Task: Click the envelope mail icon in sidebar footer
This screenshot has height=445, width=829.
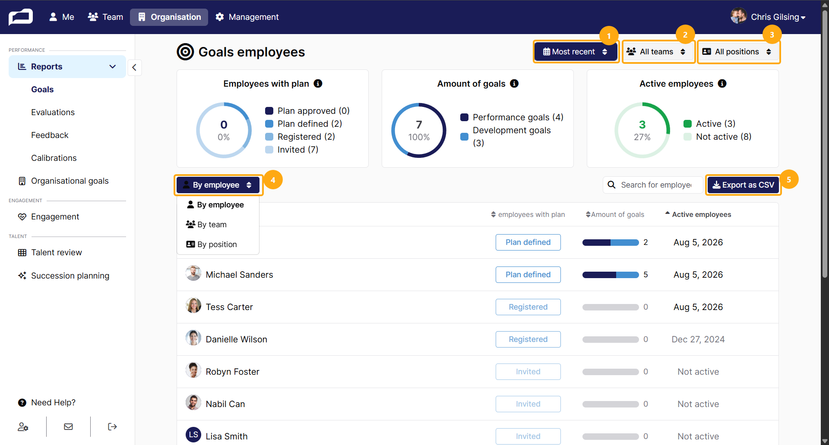Action: tap(68, 427)
